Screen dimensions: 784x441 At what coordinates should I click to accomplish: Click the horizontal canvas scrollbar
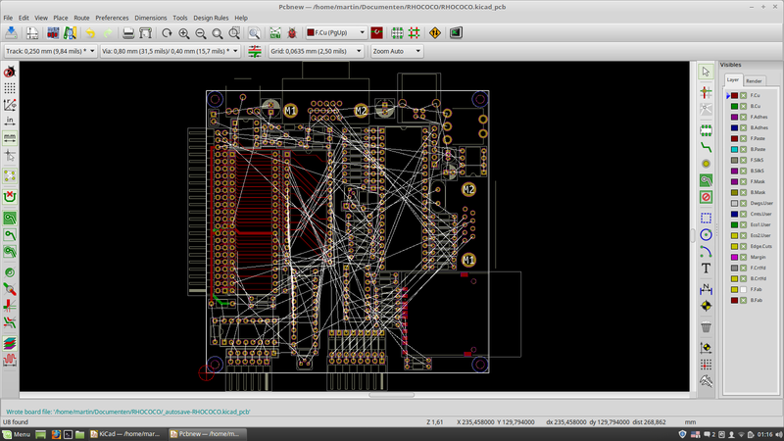[391, 395]
